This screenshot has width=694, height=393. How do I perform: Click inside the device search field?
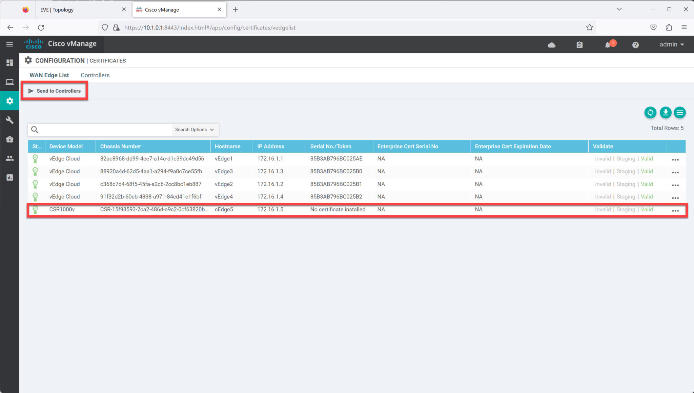pyautogui.click(x=102, y=129)
